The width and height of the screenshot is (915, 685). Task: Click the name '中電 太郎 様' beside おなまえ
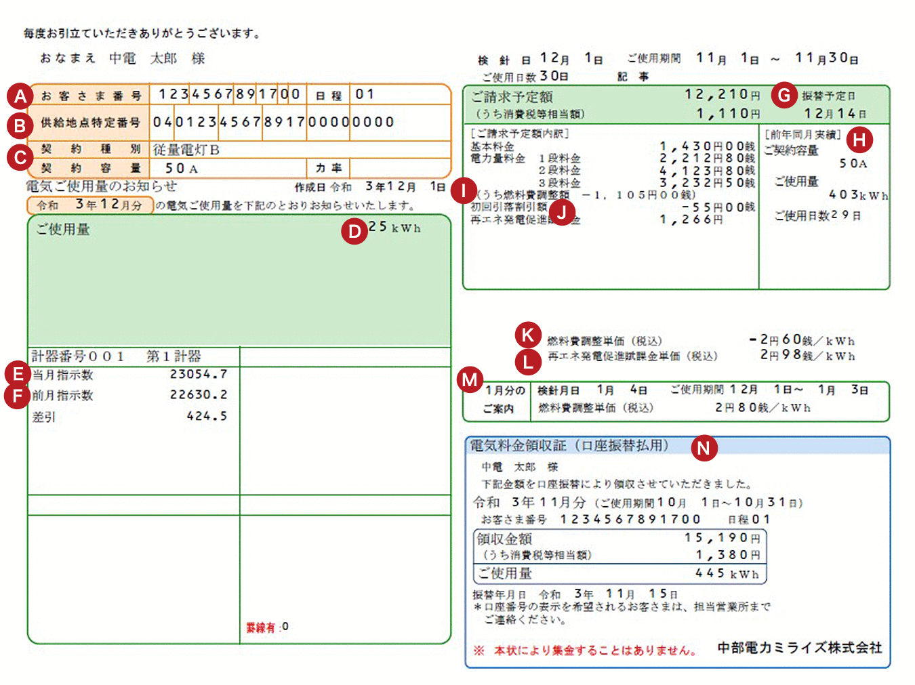click(157, 58)
